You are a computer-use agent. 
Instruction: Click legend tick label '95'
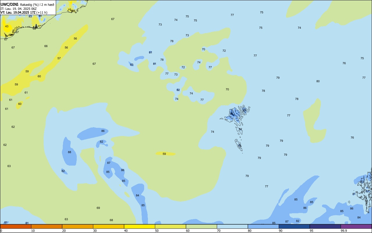tap(312, 231)
